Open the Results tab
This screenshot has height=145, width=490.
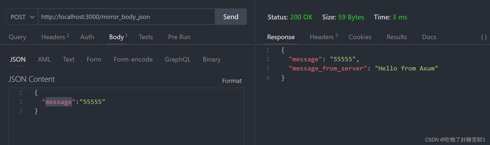coord(397,37)
